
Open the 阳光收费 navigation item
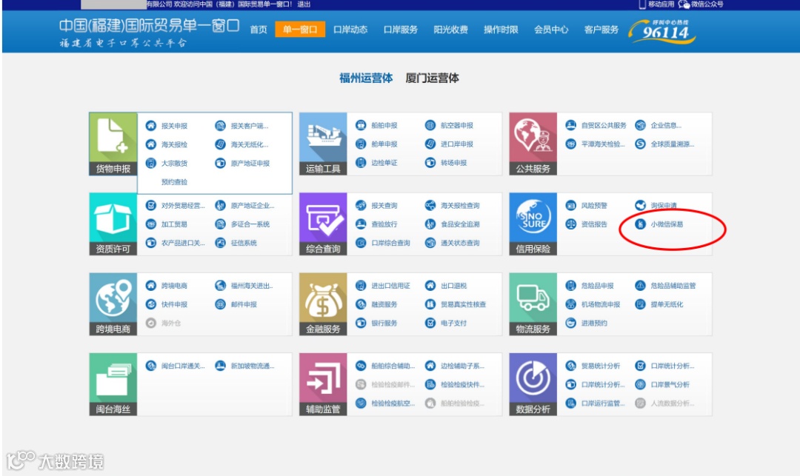click(x=451, y=30)
